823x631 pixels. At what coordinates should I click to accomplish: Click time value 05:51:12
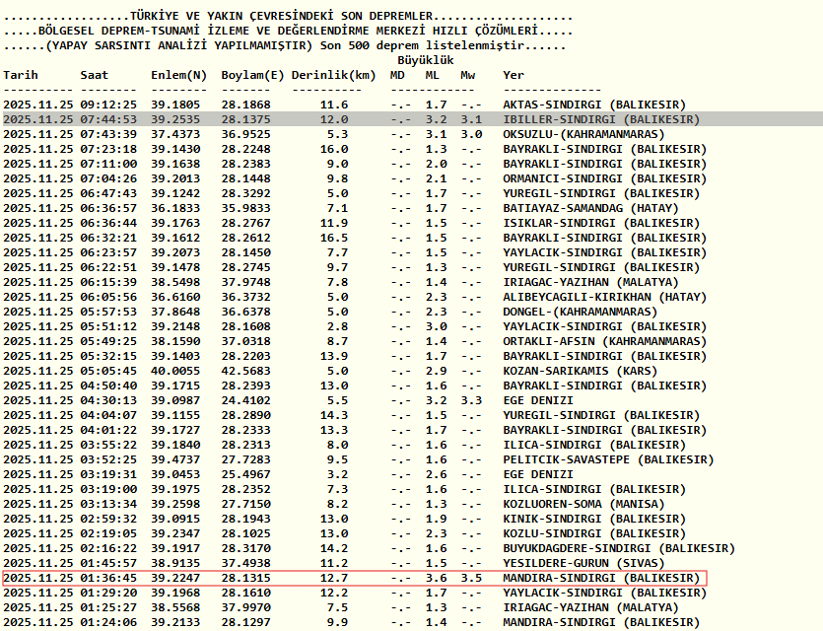108,326
